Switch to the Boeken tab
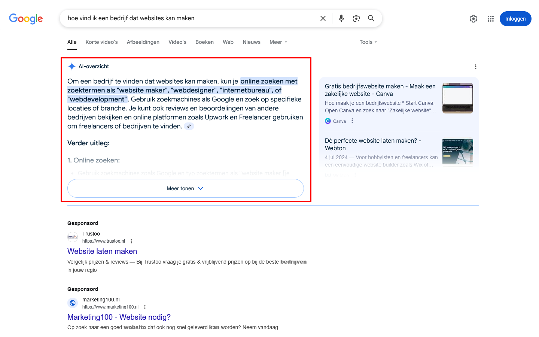 coord(204,42)
